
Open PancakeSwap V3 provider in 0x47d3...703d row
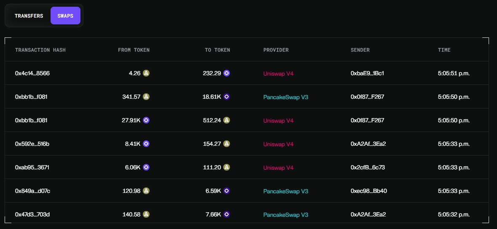[286, 215]
